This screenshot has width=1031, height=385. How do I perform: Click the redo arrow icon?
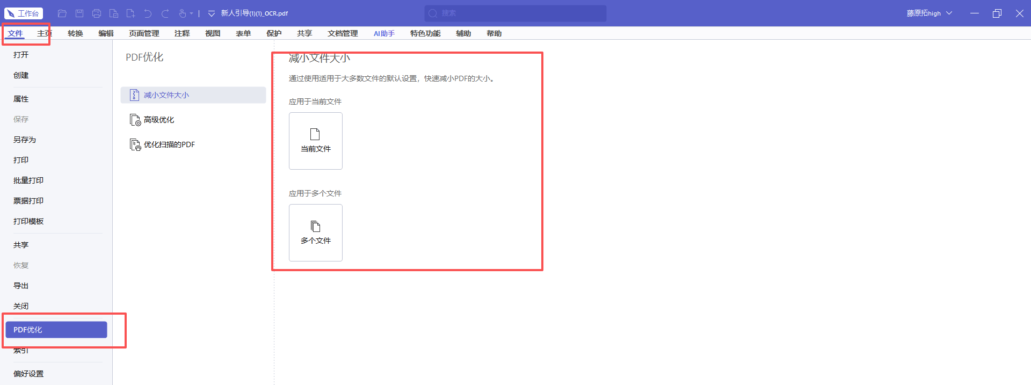click(165, 13)
